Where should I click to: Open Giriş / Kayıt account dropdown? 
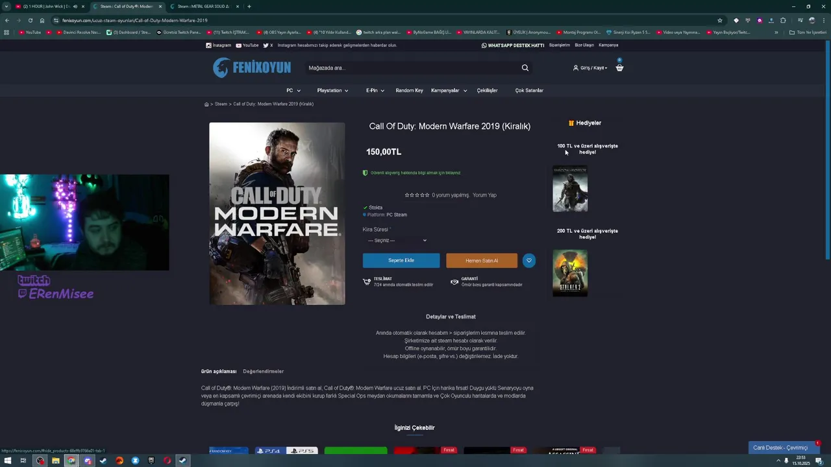pos(590,67)
